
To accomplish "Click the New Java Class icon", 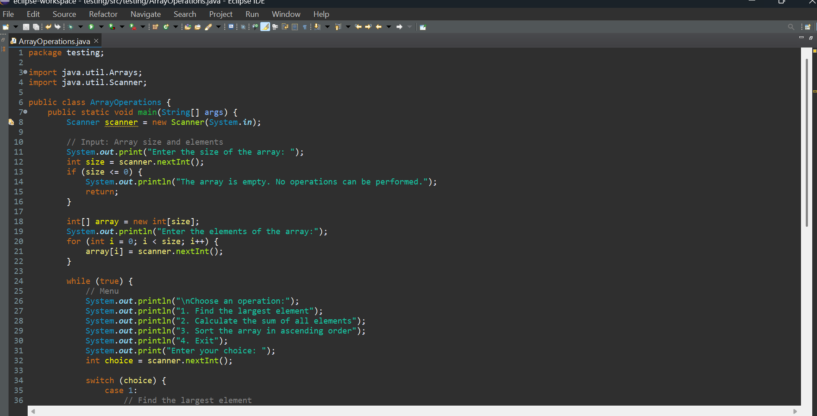I will pyautogui.click(x=166, y=27).
